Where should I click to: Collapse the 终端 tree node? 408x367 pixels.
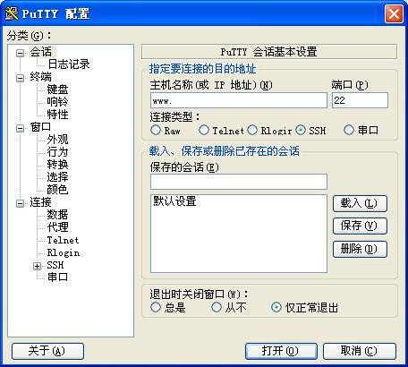click(x=21, y=78)
